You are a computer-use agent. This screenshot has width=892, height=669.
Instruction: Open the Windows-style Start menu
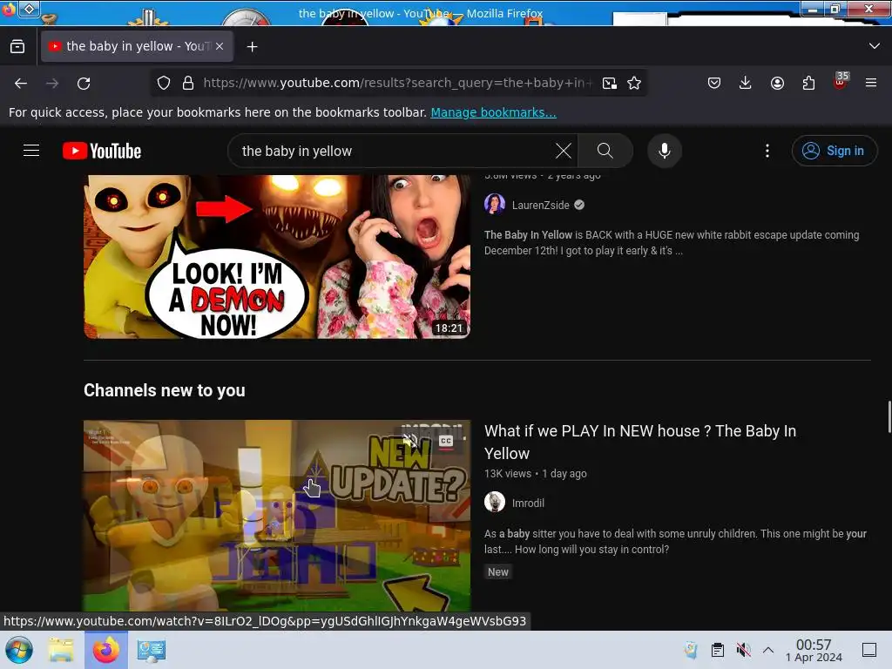pos(19,650)
